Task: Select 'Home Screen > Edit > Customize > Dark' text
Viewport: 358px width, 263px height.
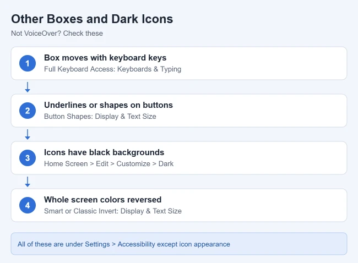Action: [x=109, y=164]
